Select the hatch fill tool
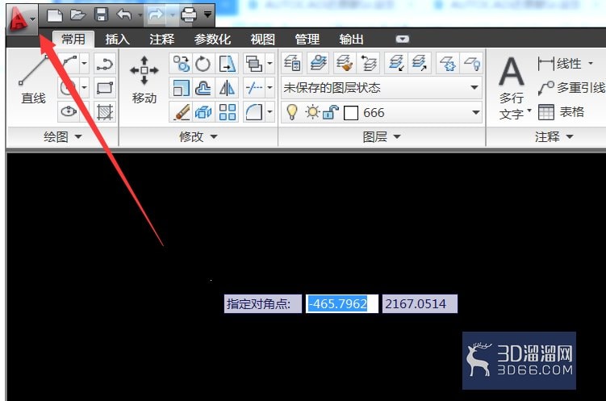The image size is (606, 401). click(x=105, y=112)
